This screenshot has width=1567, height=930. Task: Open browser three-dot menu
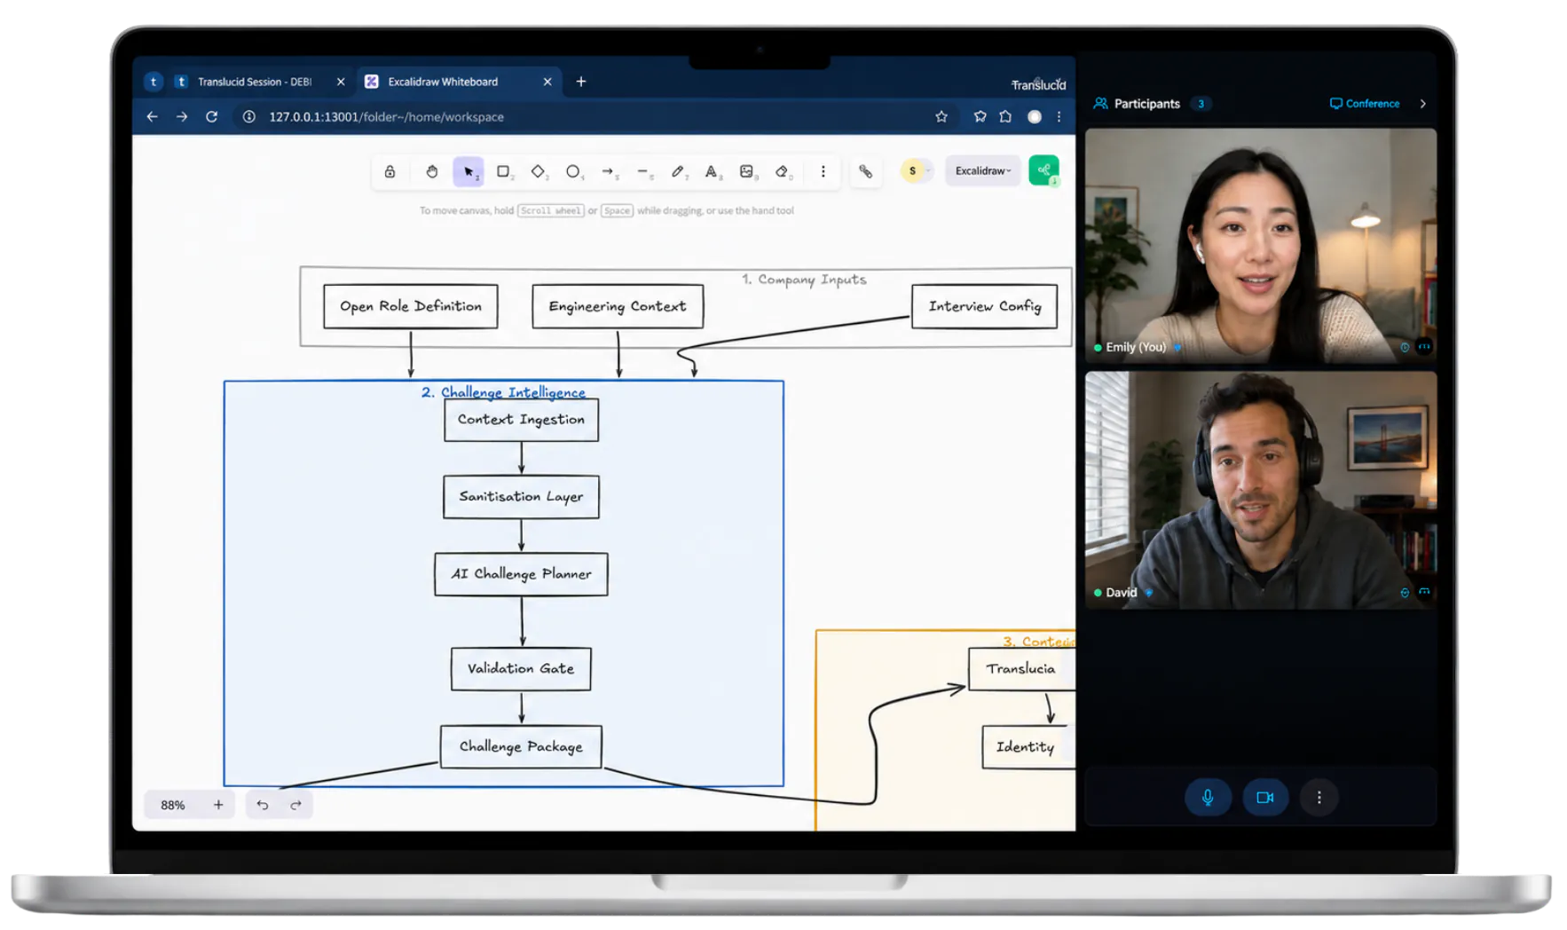[x=1059, y=116]
